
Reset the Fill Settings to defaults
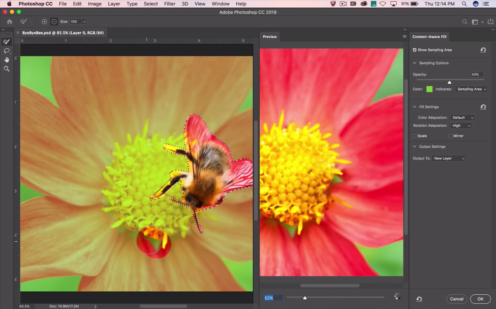pos(483,107)
